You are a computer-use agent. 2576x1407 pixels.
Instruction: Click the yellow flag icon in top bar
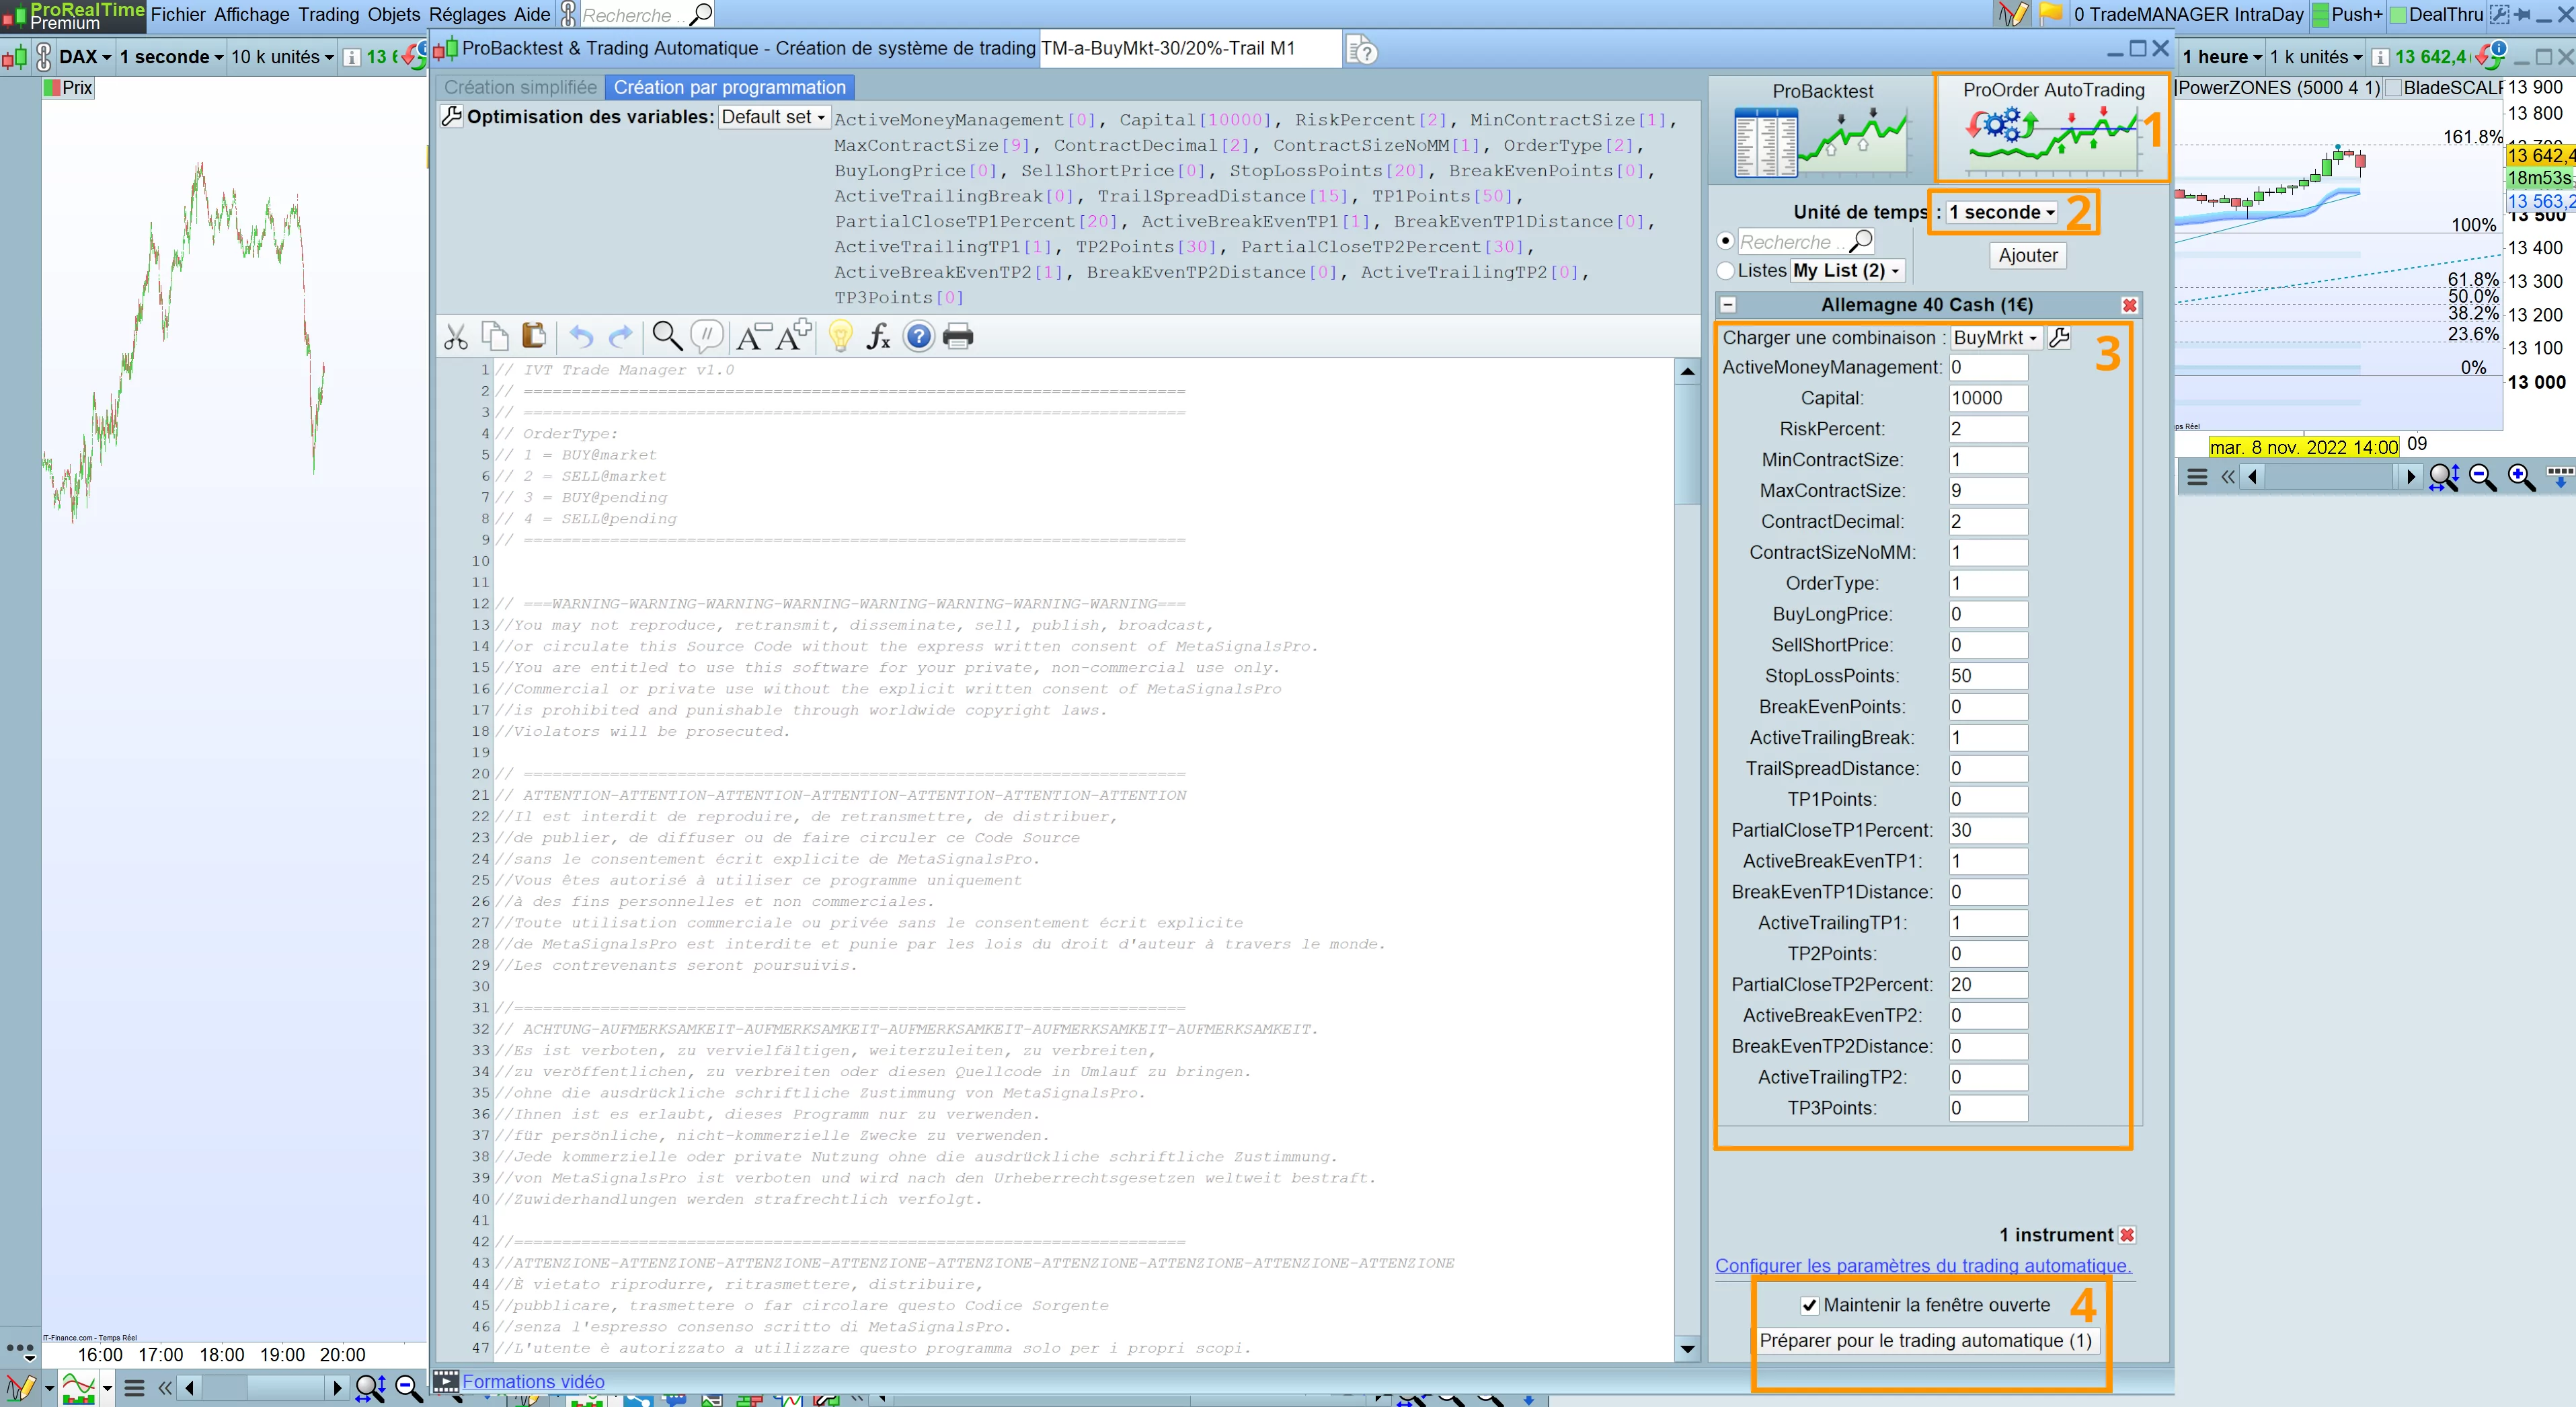[x=2051, y=14]
